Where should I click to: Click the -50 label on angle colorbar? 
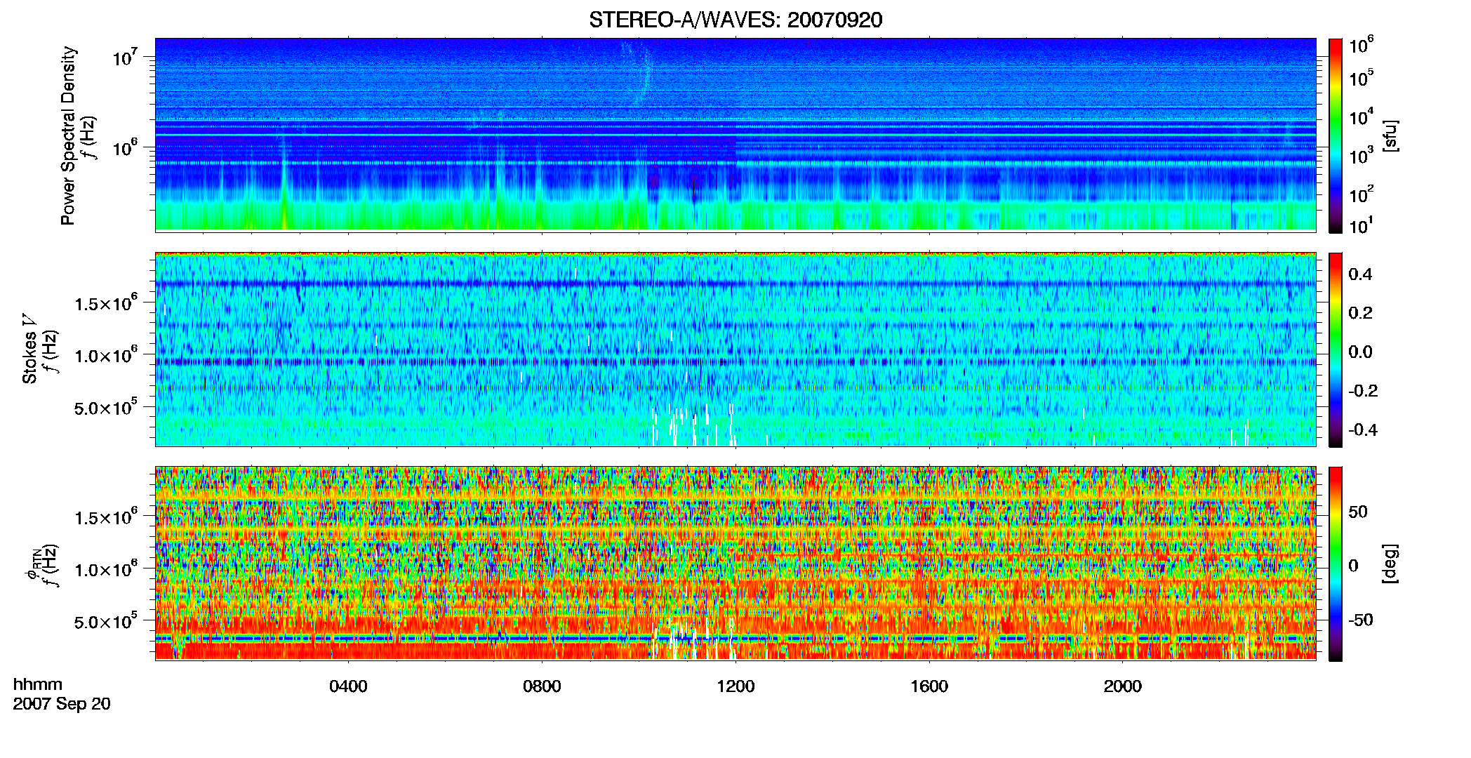1360,620
